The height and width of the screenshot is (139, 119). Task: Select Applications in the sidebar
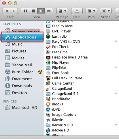tap(22, 37)
